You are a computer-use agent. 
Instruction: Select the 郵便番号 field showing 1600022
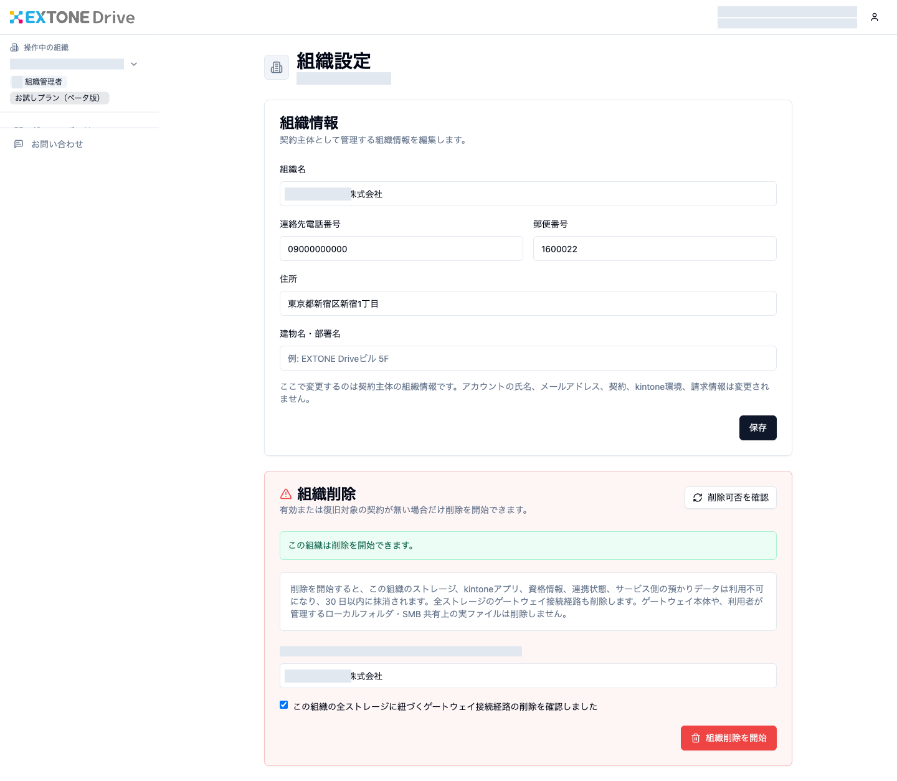click(x=655, y=249)
